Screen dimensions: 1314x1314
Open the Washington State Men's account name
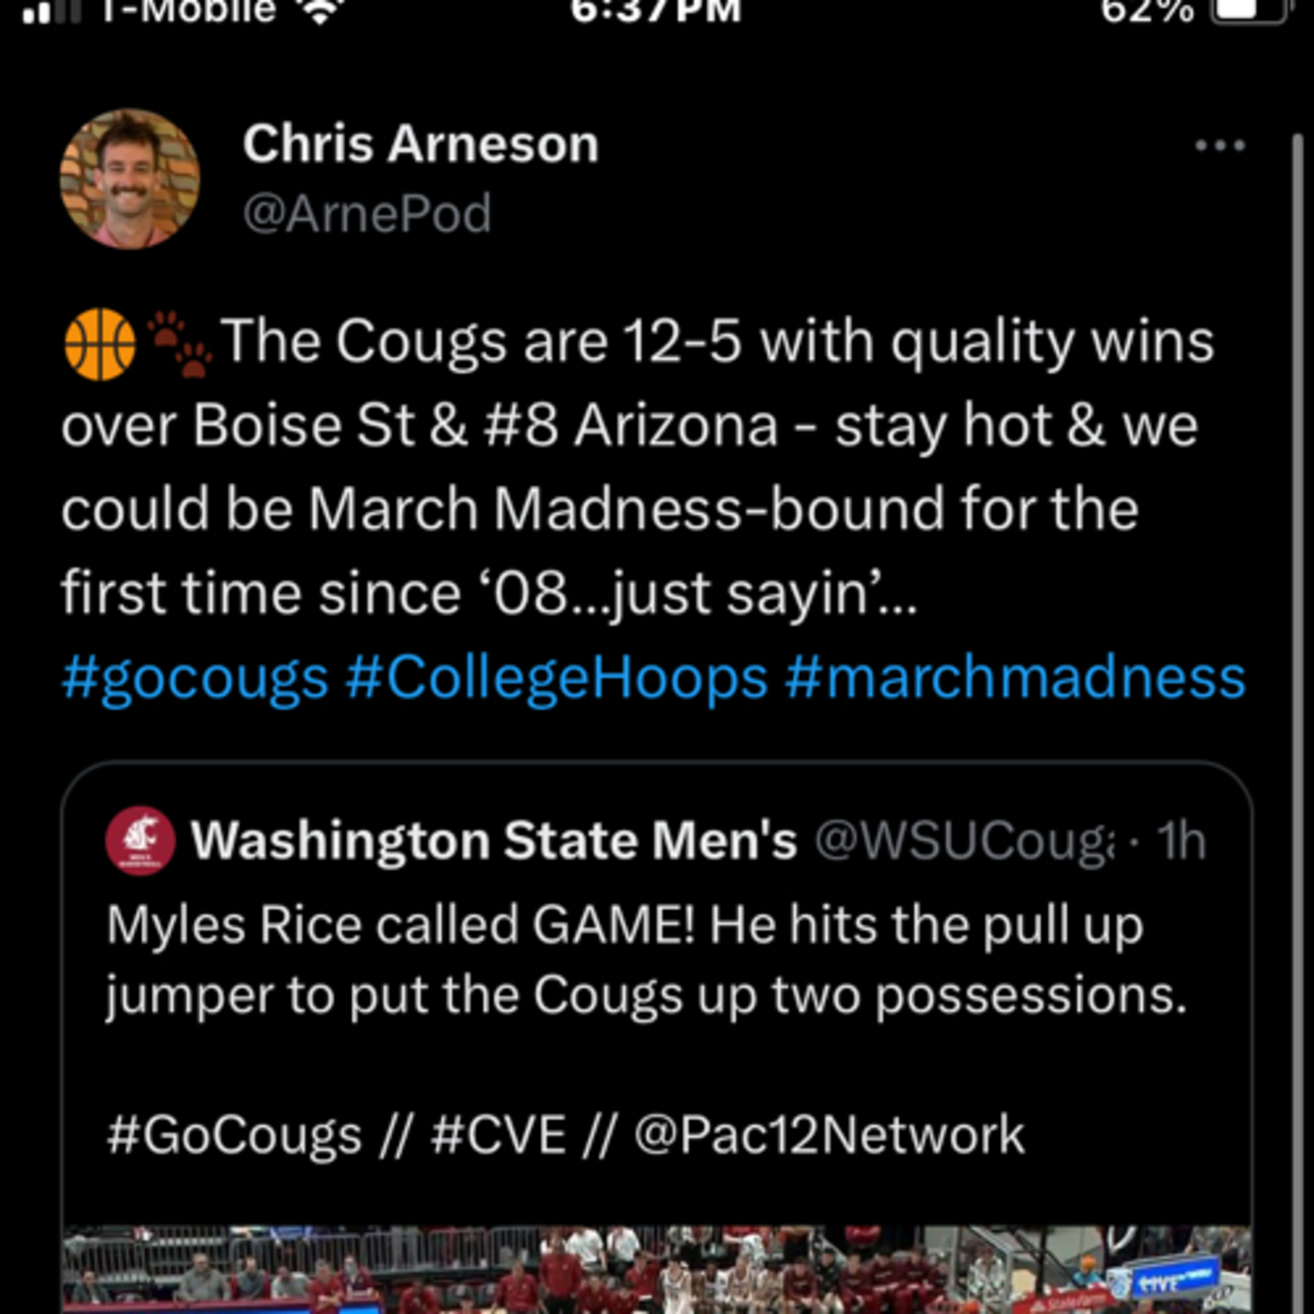(493, 841)
